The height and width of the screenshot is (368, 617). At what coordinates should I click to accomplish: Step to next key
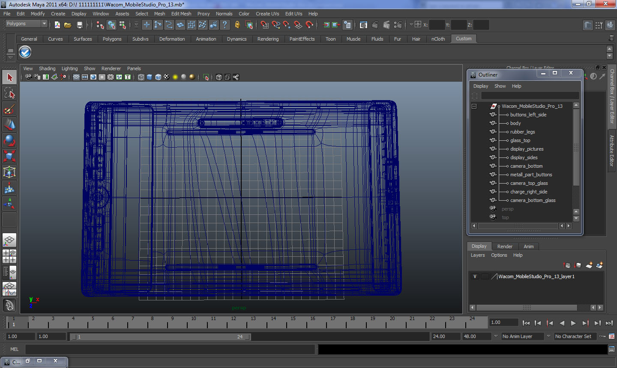[x=585, y=323]
